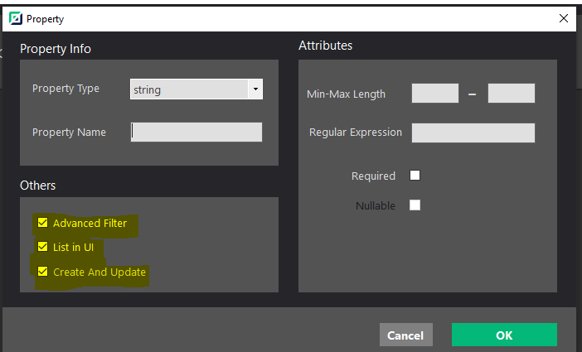Click the Advanced Filter label text

pos(90,224)
